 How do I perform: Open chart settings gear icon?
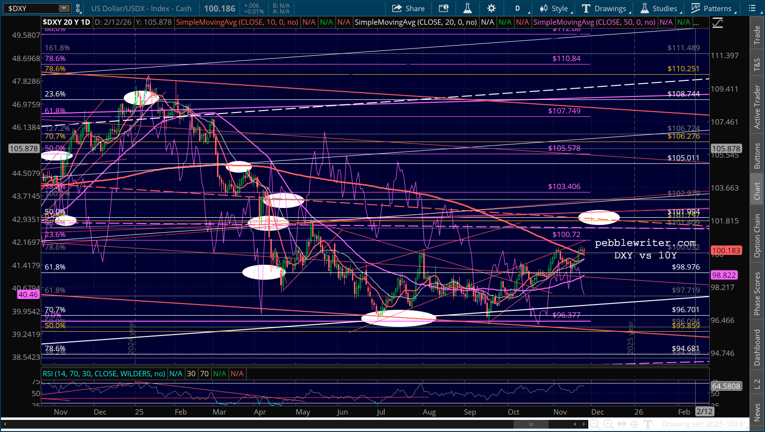coord(491,8)
